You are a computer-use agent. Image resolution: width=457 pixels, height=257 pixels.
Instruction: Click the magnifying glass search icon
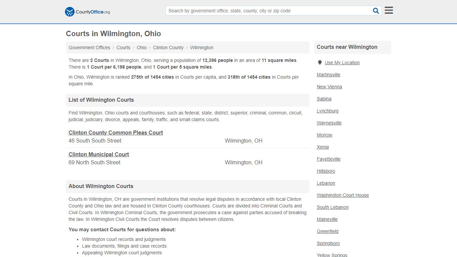coord(376,11)
